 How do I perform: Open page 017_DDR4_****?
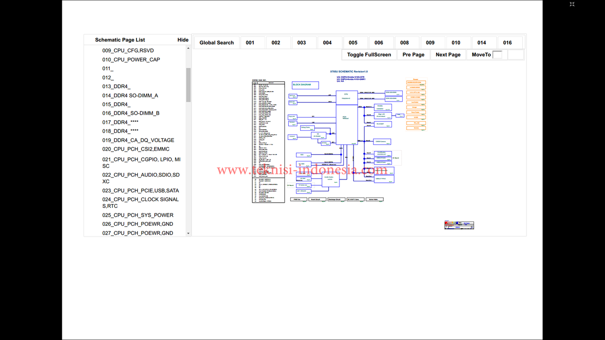[x=121, y=122]
